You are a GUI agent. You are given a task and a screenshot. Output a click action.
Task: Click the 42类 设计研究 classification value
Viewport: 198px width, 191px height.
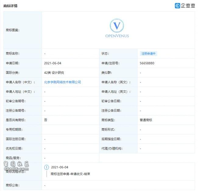pyautogui.click(x=54, y=73)
